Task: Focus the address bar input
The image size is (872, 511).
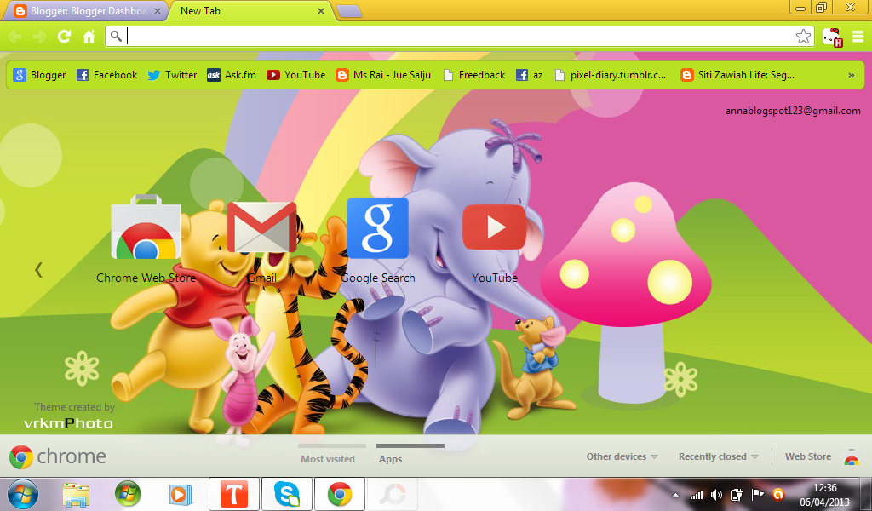Action: coord(459,37)
